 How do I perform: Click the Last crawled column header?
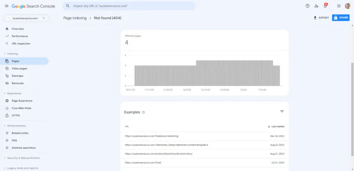pyautogui.click(x=276, y=126)
